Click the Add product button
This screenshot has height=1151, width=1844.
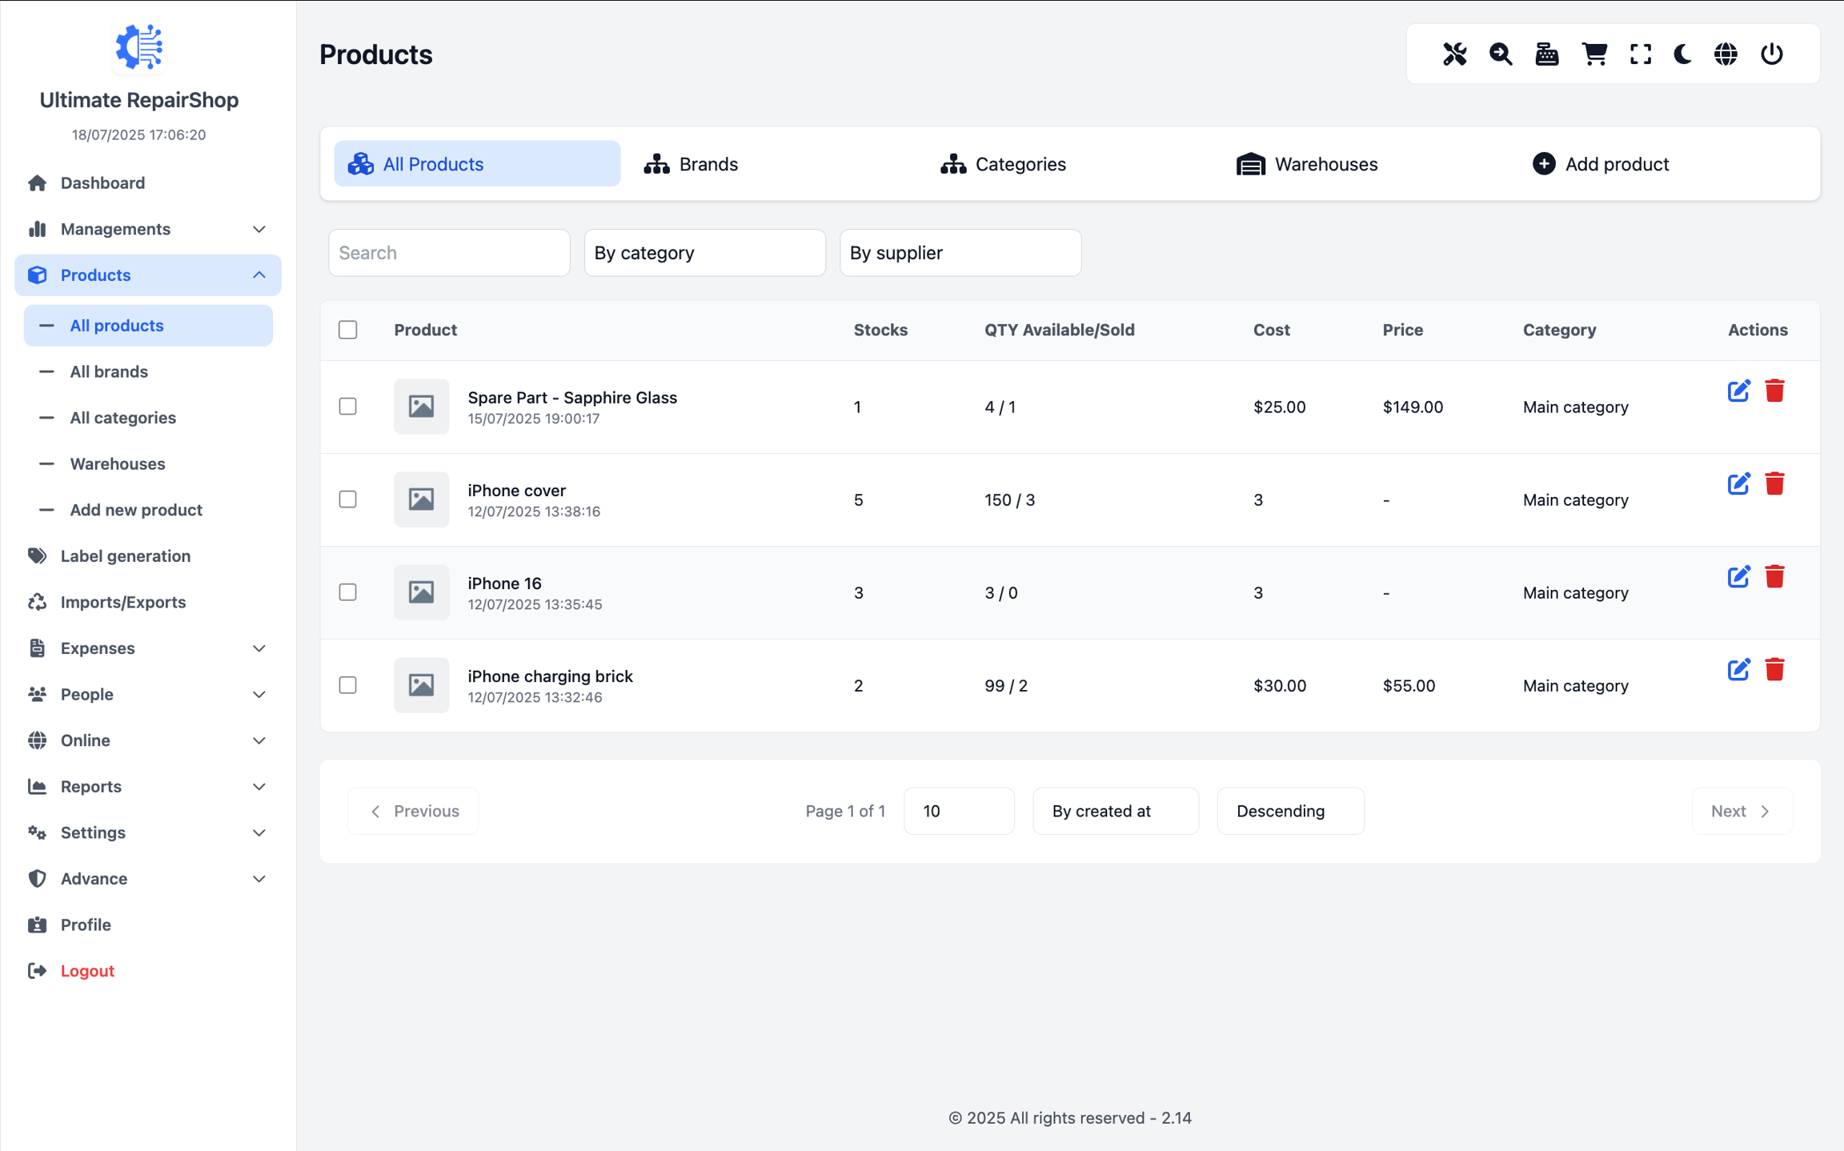1601,164
